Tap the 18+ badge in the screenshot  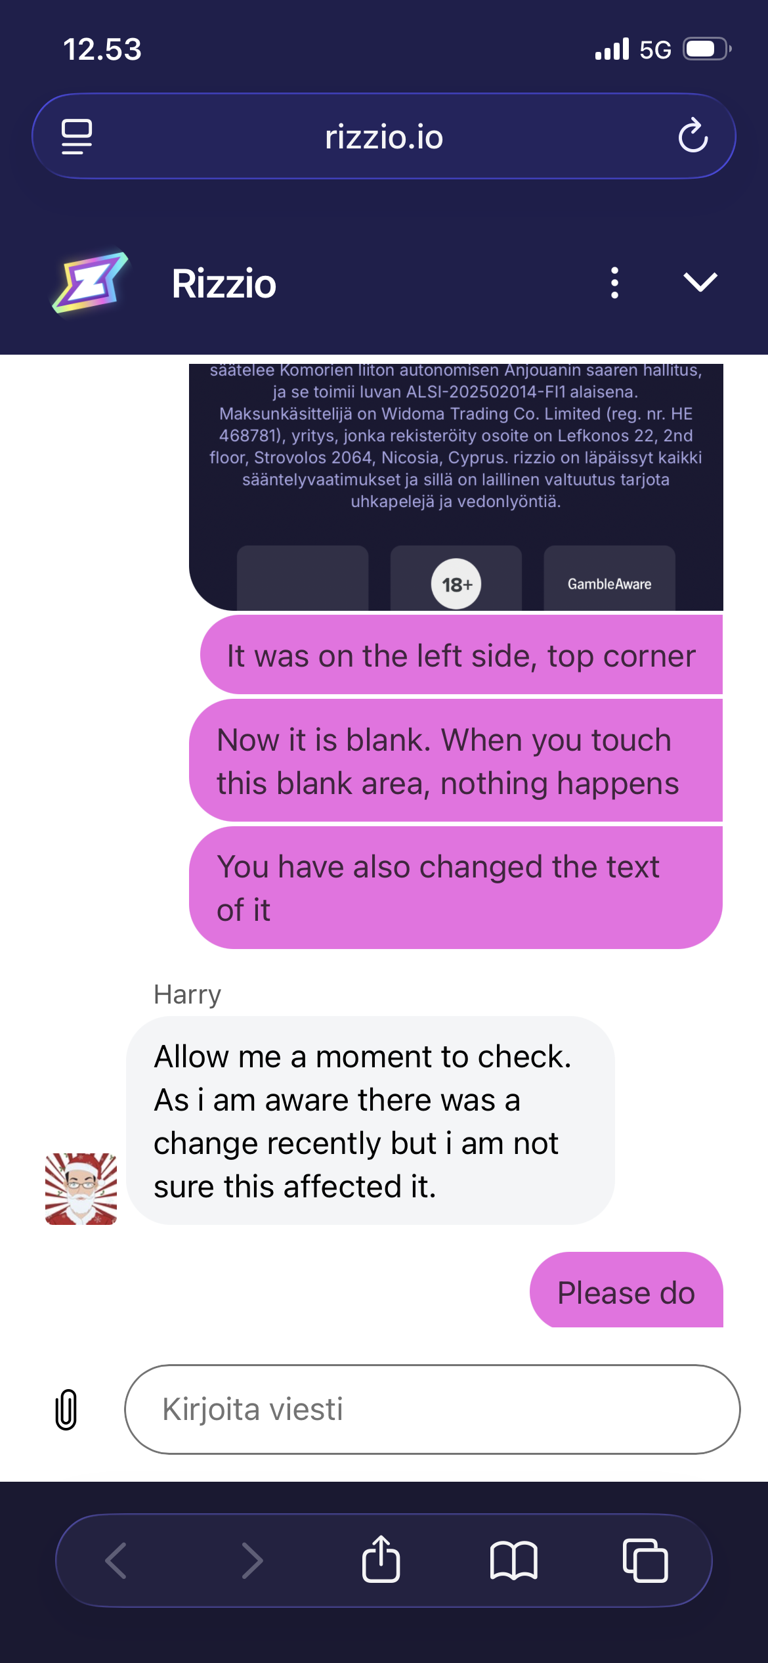tap(456, 584)
